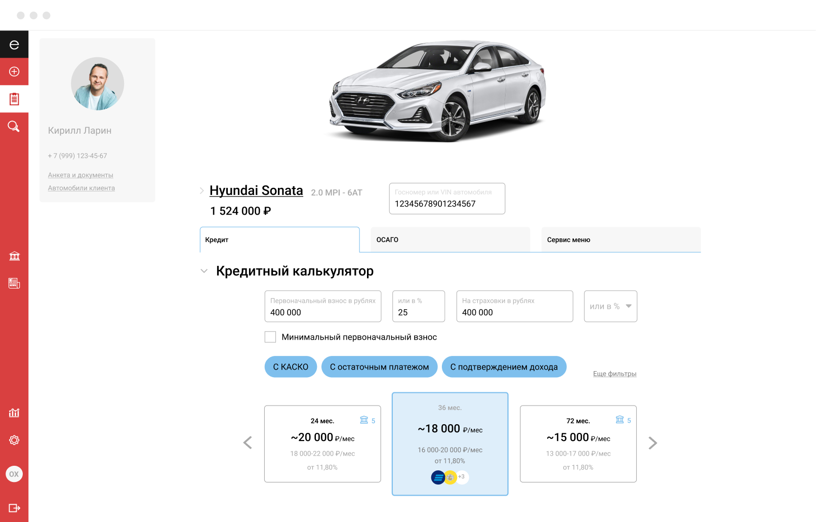This screenshot has width=816, height=522.
Task: Switch to the Кредит tab
Action: (280, 239)
